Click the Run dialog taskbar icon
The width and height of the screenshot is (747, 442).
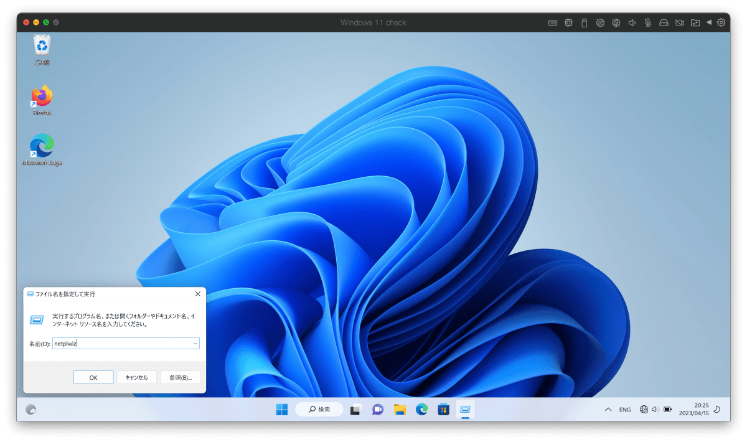466,409
